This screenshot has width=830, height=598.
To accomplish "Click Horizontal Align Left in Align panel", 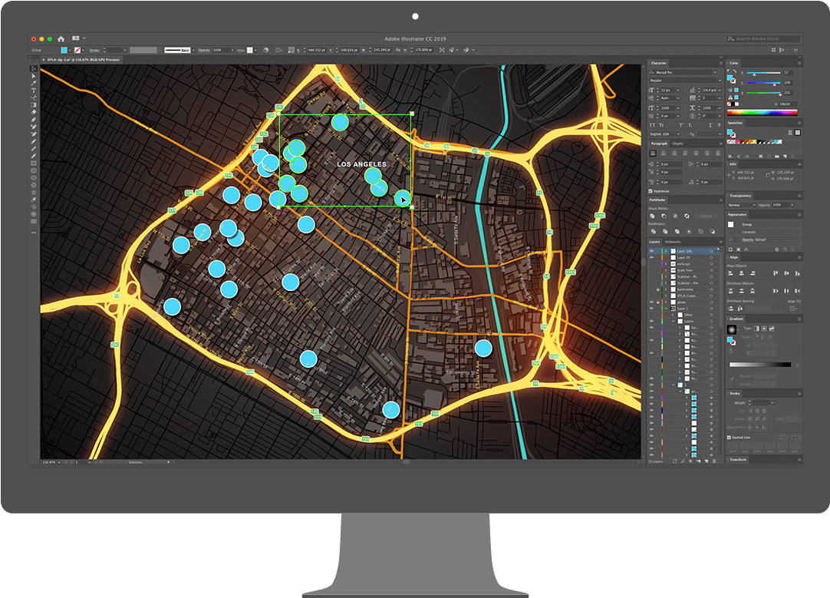I will pyautogui.click(x=730, y=273).
